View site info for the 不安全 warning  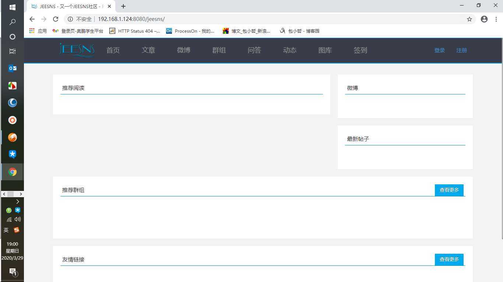click(x=80, y=19)
